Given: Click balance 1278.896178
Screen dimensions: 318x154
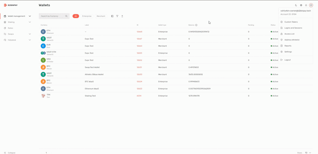Looking at the screenshot, I should point(194,96).
